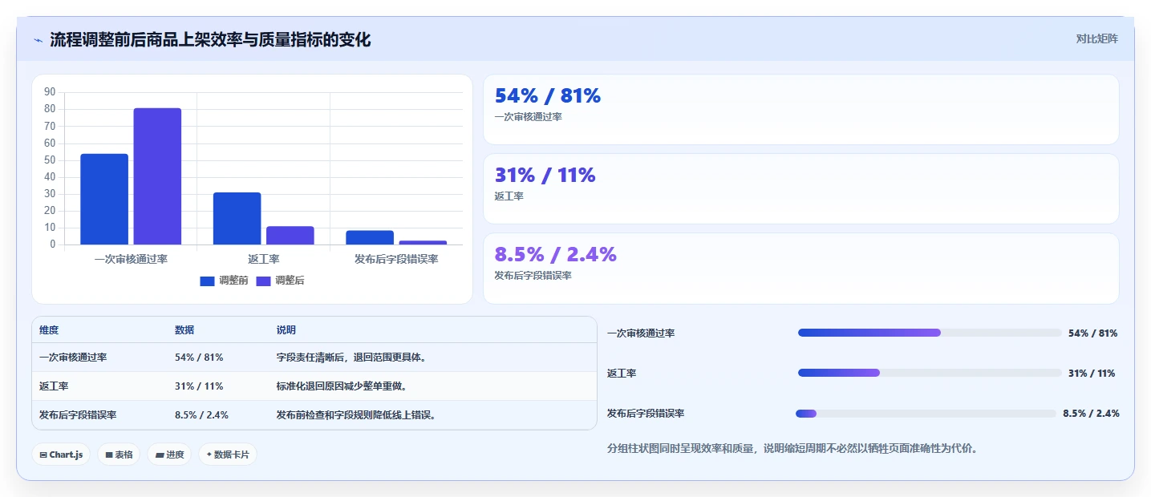Click the 调整后 bar for 返工率

click(x=290, y=235)
